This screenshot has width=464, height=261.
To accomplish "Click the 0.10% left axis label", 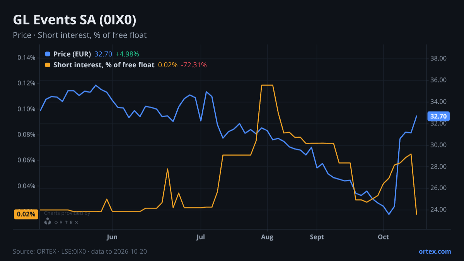I will (26, 109).
